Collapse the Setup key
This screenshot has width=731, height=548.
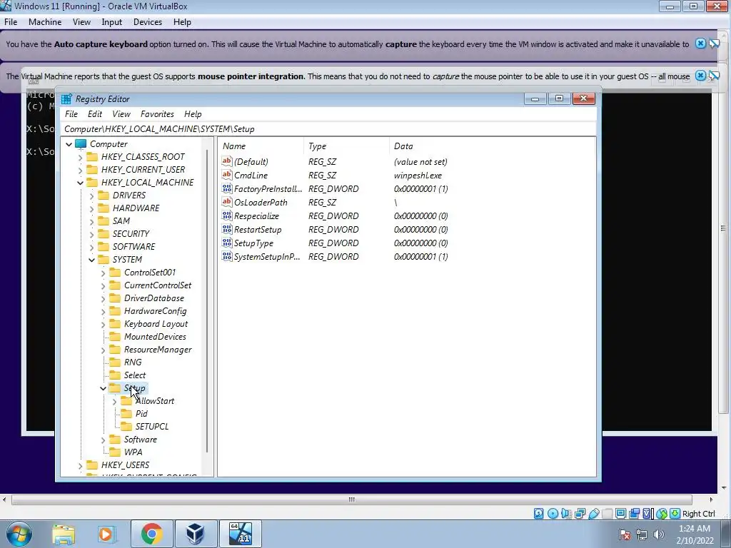coord(103,388)
